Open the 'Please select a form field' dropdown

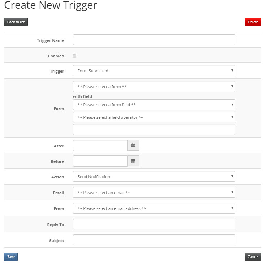click(x=154, y=105)
